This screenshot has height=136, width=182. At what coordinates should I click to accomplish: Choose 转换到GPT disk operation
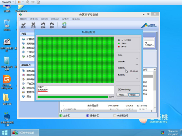(x=28, y=88)
